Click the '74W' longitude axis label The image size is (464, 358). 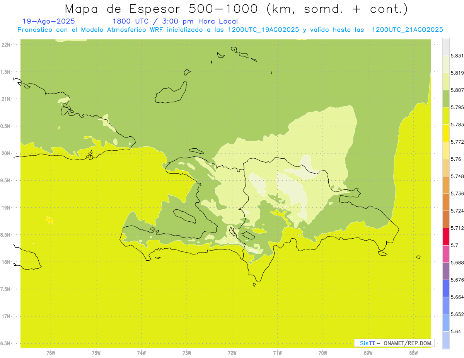tap(142, 353)
